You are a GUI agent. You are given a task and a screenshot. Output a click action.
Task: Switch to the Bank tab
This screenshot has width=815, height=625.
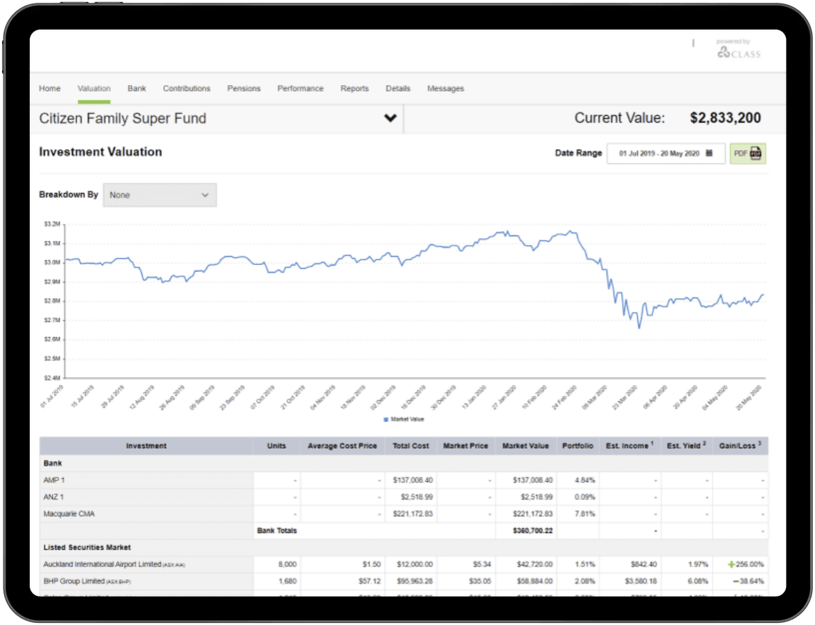(136, 89)
